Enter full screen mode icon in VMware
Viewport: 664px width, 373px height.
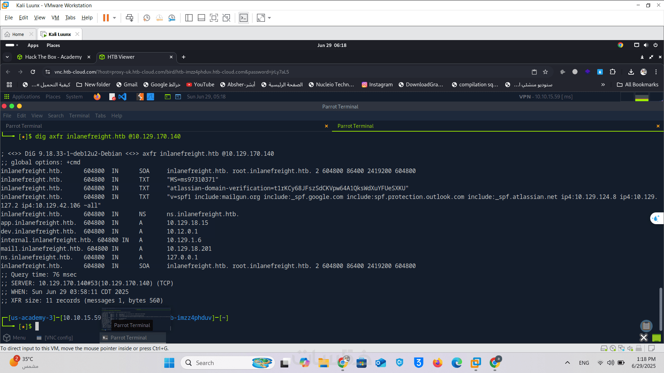click(x=214, y=18)
